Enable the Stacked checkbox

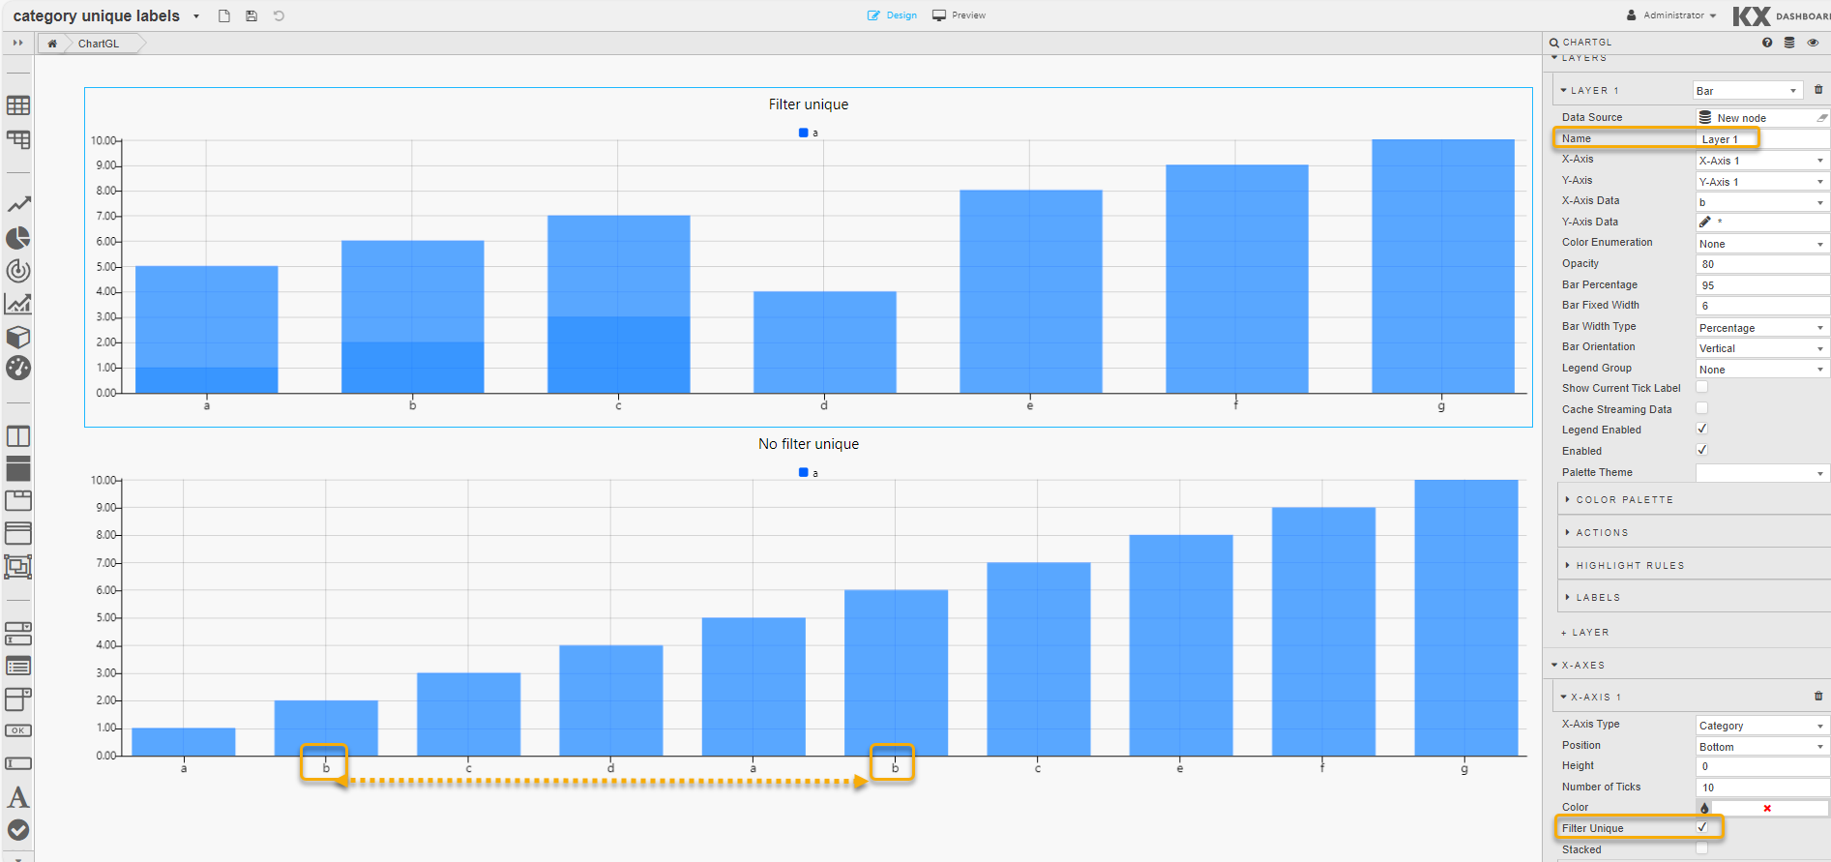click(1702, 848)
